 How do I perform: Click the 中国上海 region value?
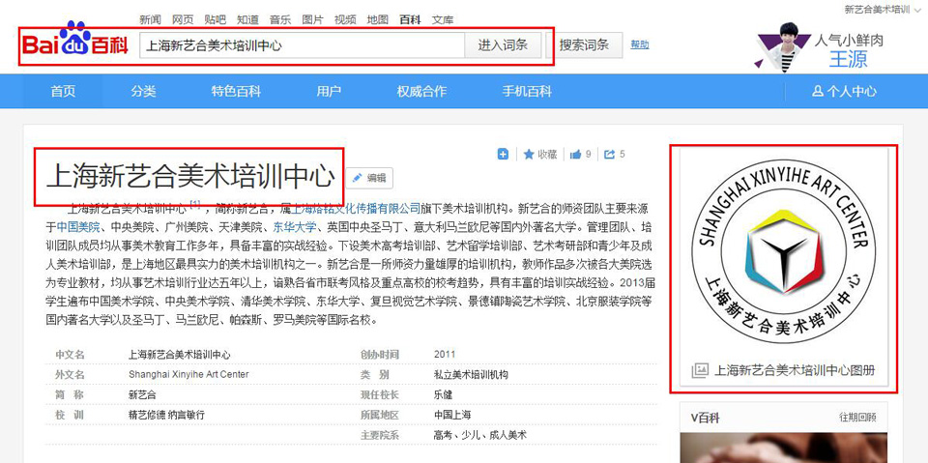(x=452, y=415)
